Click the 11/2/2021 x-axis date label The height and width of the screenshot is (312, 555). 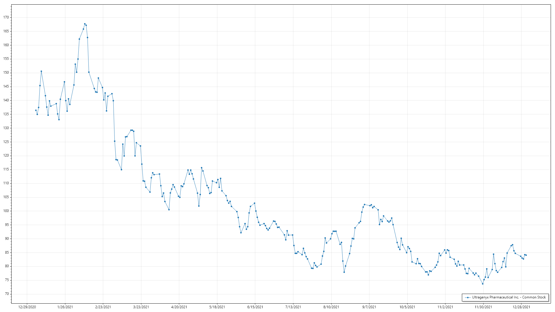[445, 307]
